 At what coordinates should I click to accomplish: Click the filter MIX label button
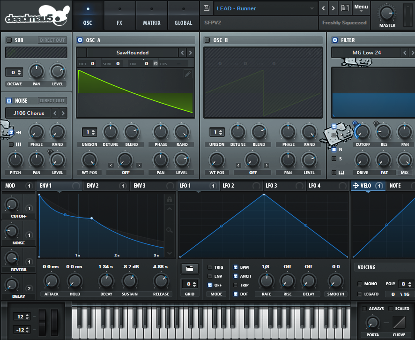point(404,173)
